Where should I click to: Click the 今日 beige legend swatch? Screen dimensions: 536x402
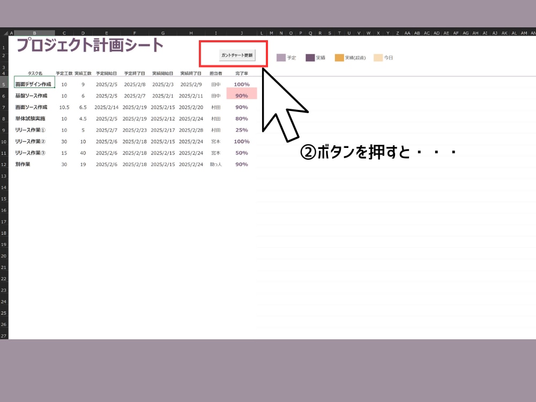click(x=378, y=58)
